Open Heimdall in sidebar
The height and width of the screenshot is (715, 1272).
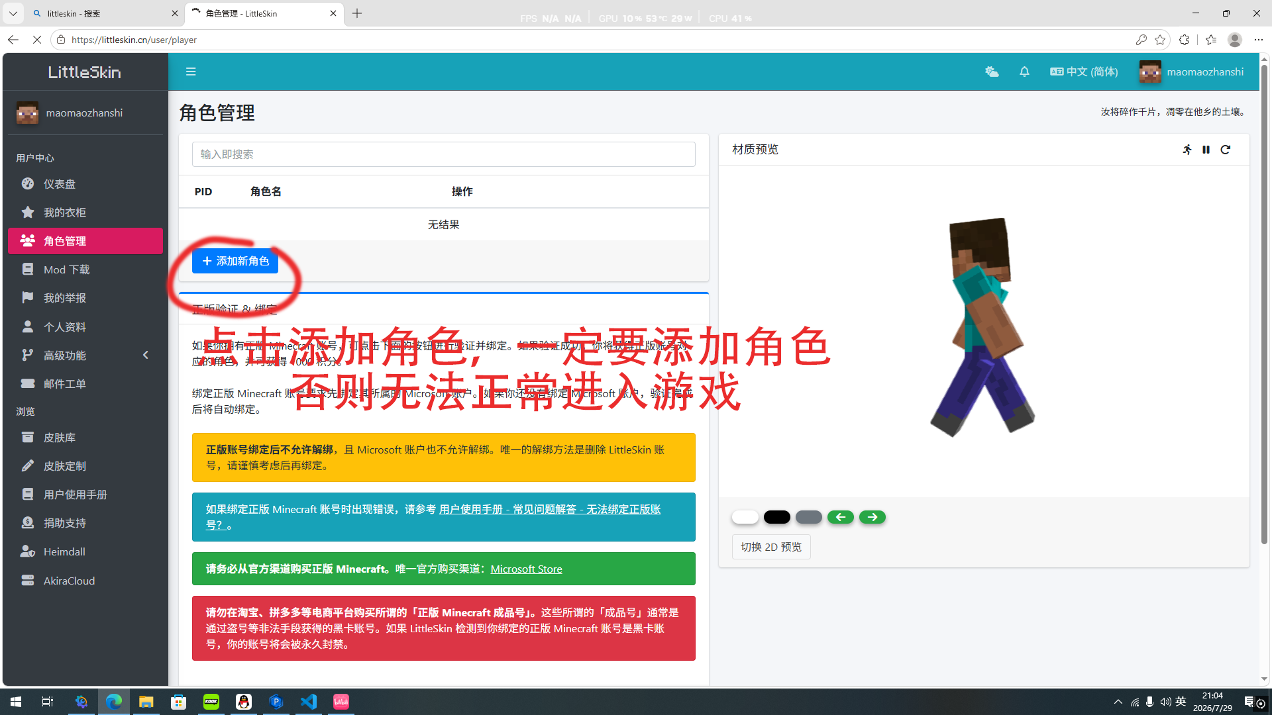tap(85, 551)
